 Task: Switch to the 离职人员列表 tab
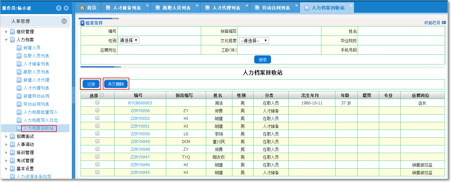tap(176, 8)
